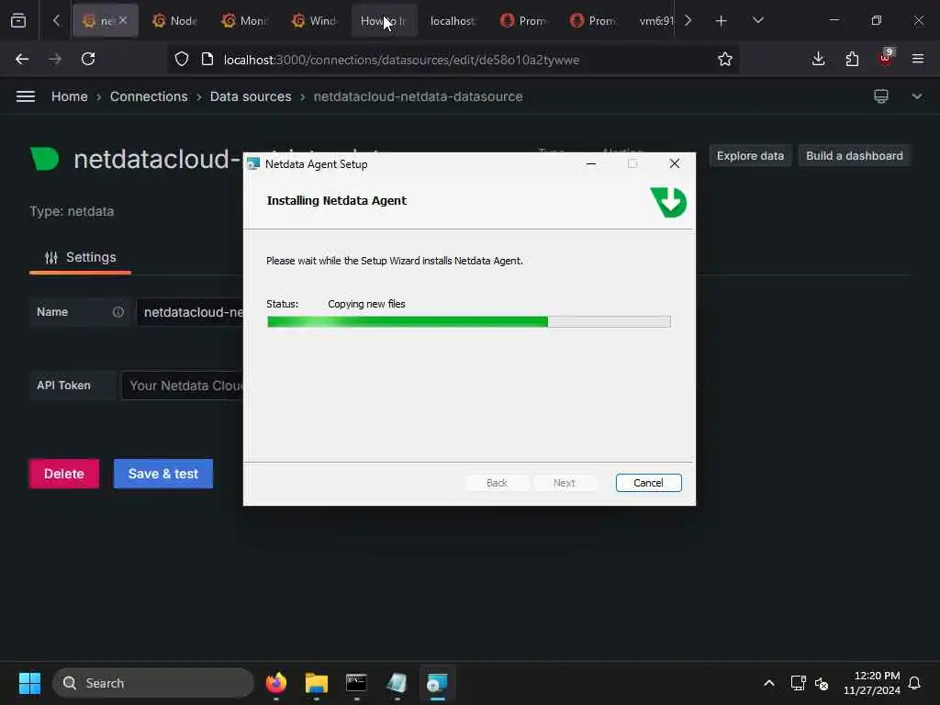The width and height of the screenshot is (940, 705).
Task: Open the Windows Start menu
Action: point(29,683)
